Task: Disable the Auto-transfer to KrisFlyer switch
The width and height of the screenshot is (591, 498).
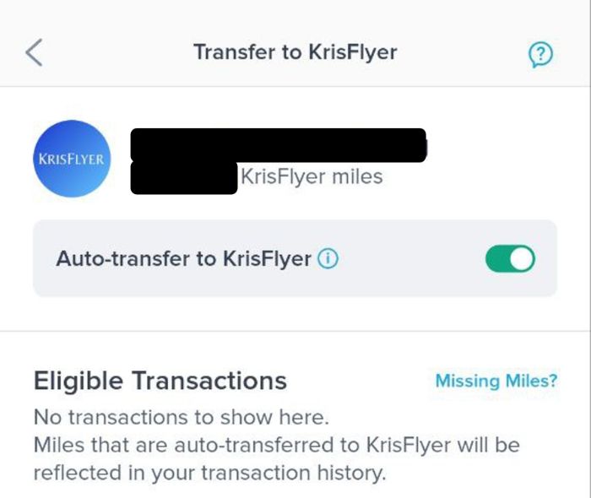Action: [510, 259]
